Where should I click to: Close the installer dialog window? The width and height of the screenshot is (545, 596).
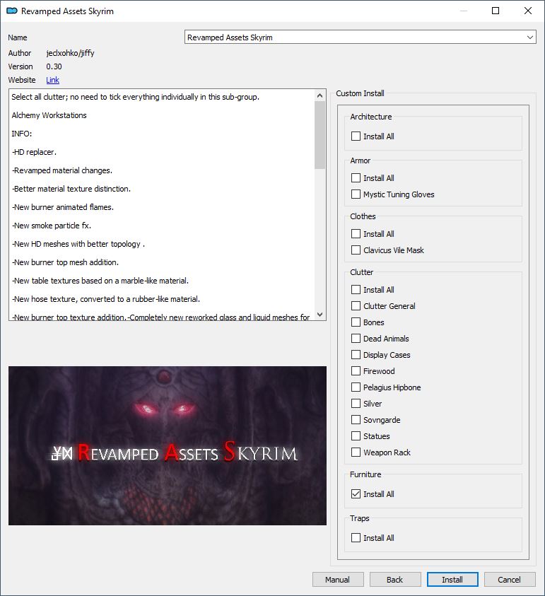[x=528, y=11]
